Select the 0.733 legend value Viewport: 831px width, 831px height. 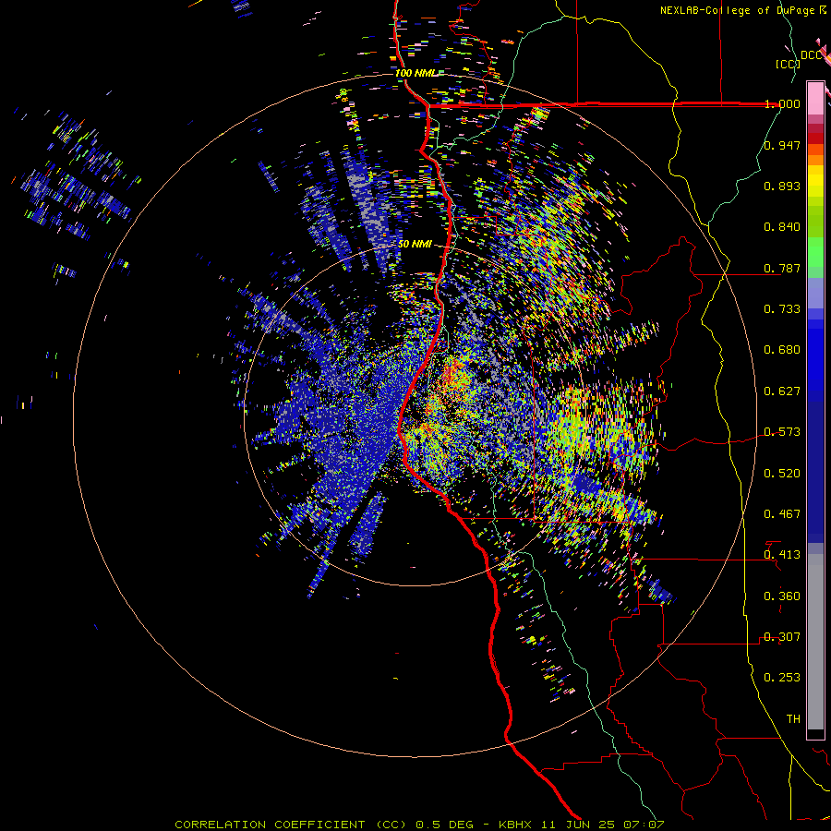coord(782,309)
